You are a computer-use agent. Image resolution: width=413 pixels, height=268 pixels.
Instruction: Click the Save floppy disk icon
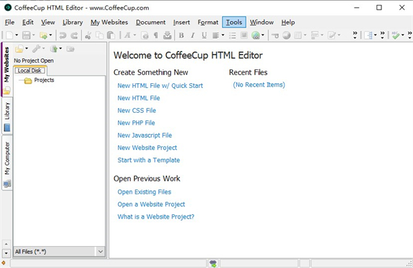click(26, 35)
